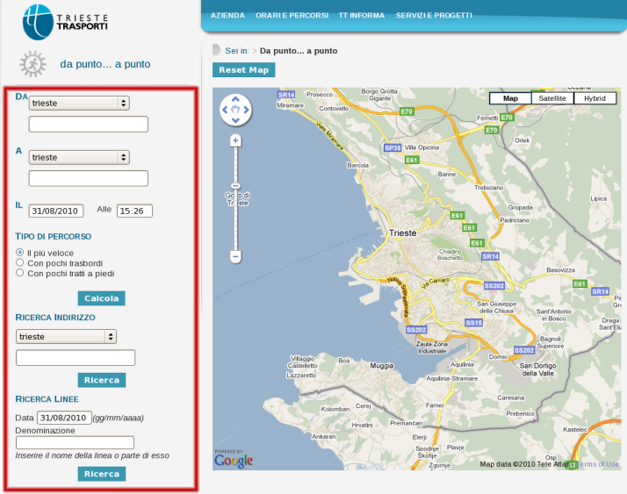
Task: Pan the map right with the right arrow
Action: [247, 111]
